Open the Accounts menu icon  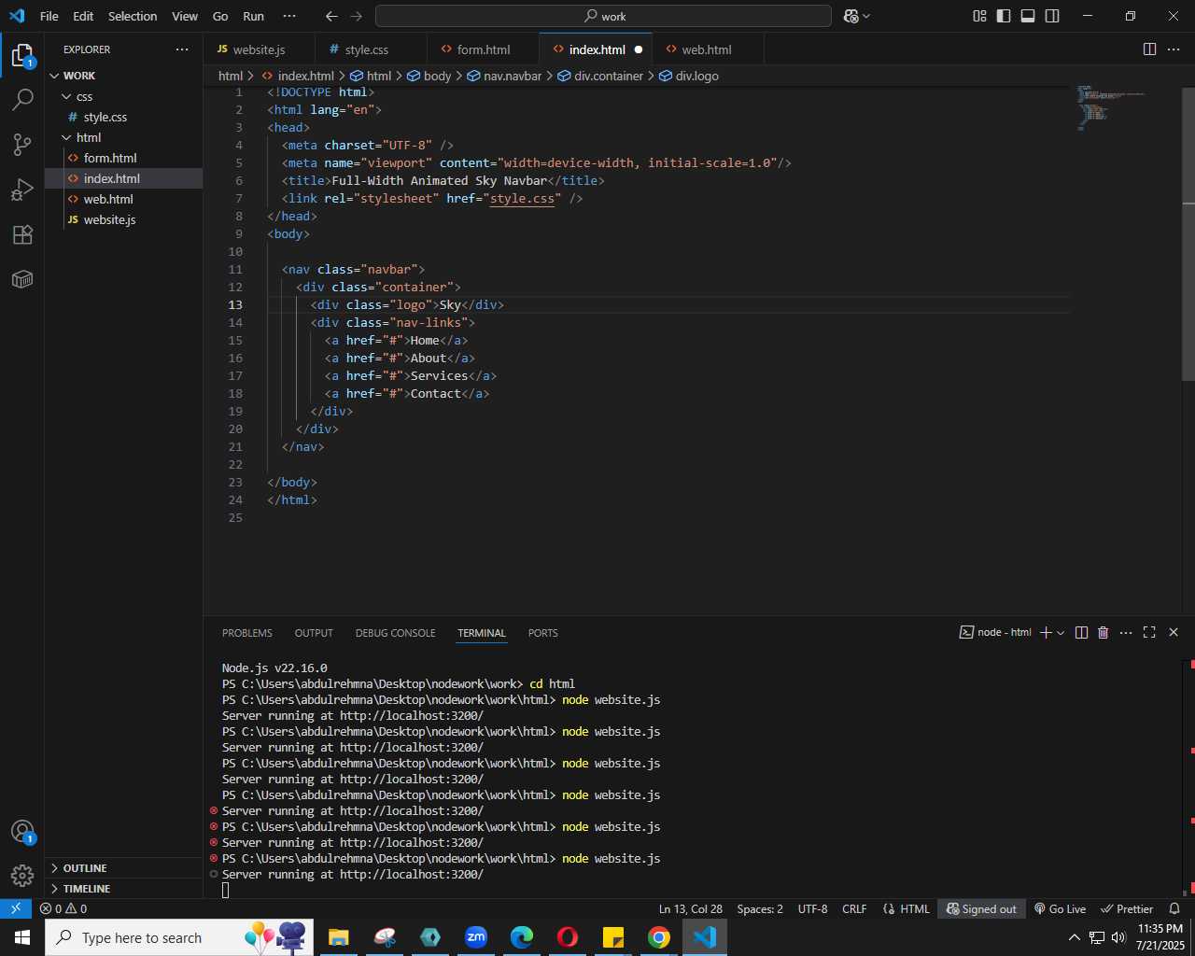click(22, 832)
